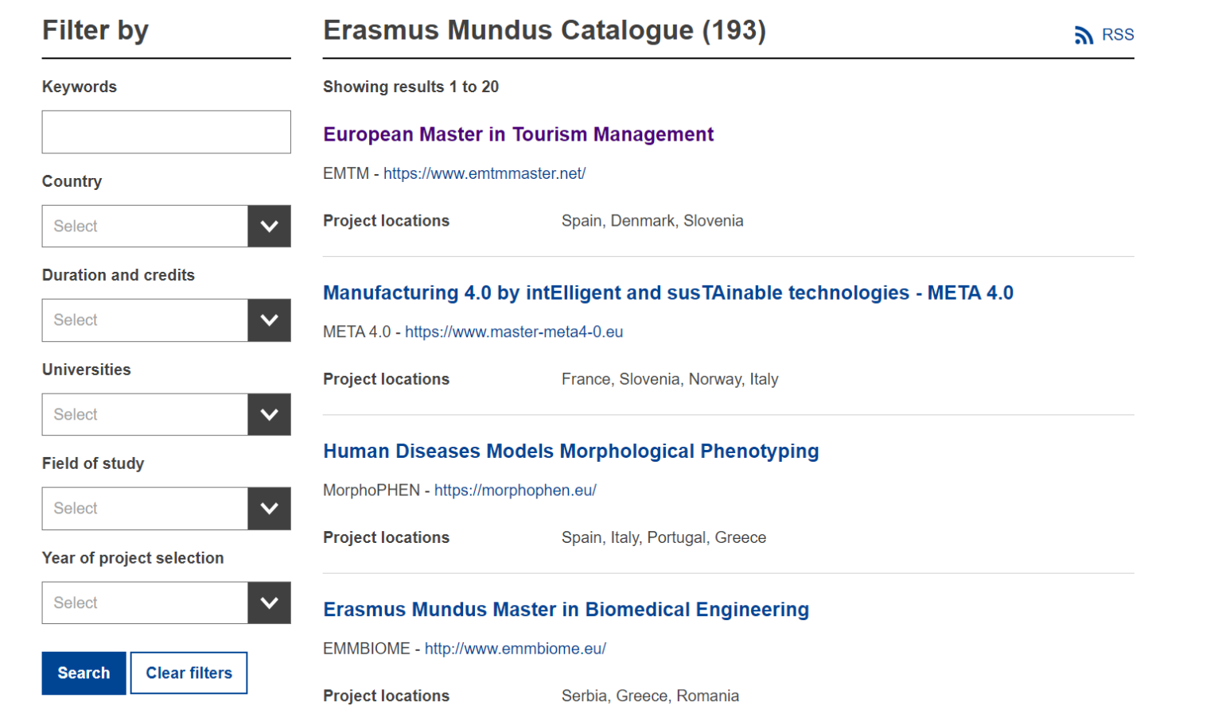Viewport: 1222px width, 721px height.
Task: Open the Country dropdown chevron
Action: pos(269,226)
